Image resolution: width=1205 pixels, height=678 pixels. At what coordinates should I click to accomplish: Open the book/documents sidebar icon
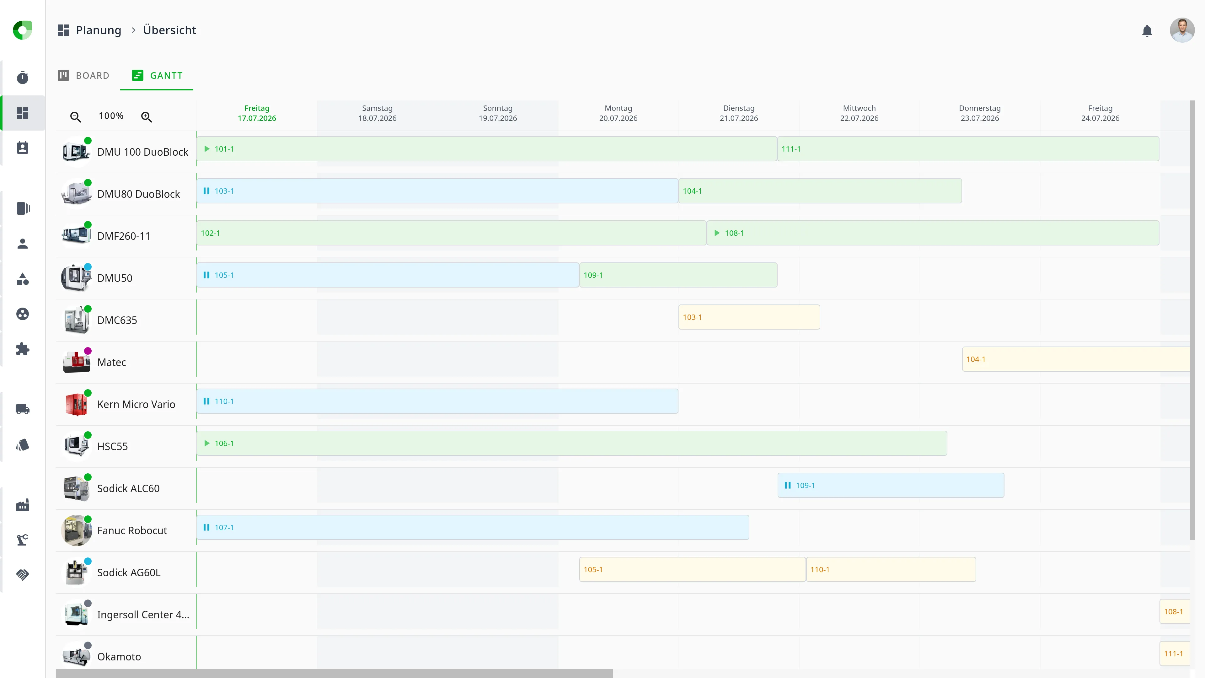tap(23, 208)
